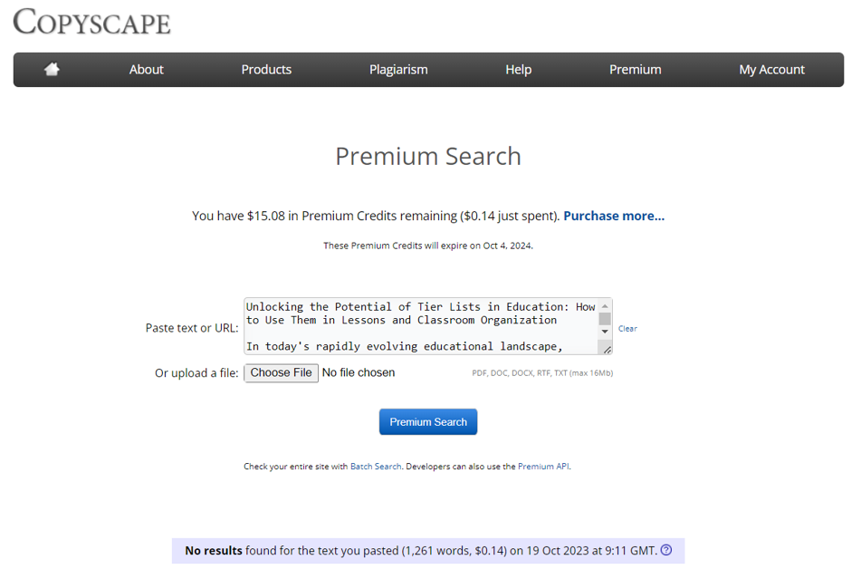
Task: Click the Copyscape logo
Action: click(91, 22)
